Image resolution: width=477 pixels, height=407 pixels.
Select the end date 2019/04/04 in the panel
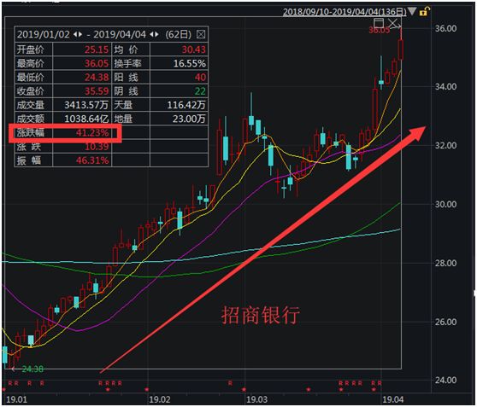(120, 34)
